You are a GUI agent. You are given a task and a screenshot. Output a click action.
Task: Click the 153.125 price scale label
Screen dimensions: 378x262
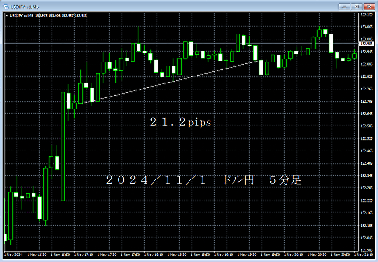(x=366, y=14)
